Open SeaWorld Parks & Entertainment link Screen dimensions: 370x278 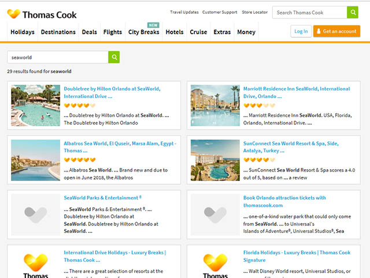(x=103, y=197)
